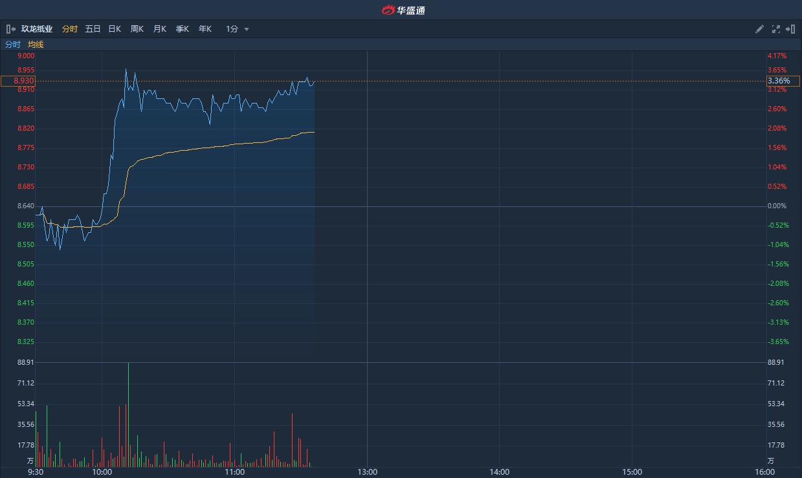Image resolution: width=802 pixels, height=478 pixels.
Task: Click the 13:00 time axis marker
Action: (x=367, y=472)
